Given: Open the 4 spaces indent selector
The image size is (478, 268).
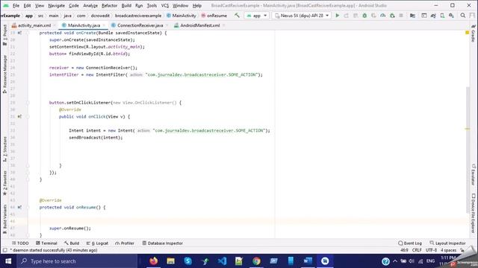Looking at the screenshot, I should tap(448, 250).
